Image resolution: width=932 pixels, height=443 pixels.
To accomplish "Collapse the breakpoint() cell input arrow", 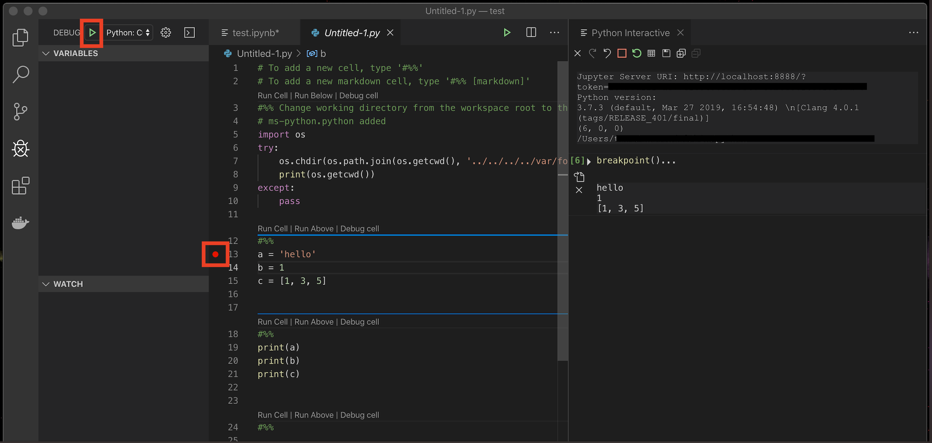I will (589, 161).
